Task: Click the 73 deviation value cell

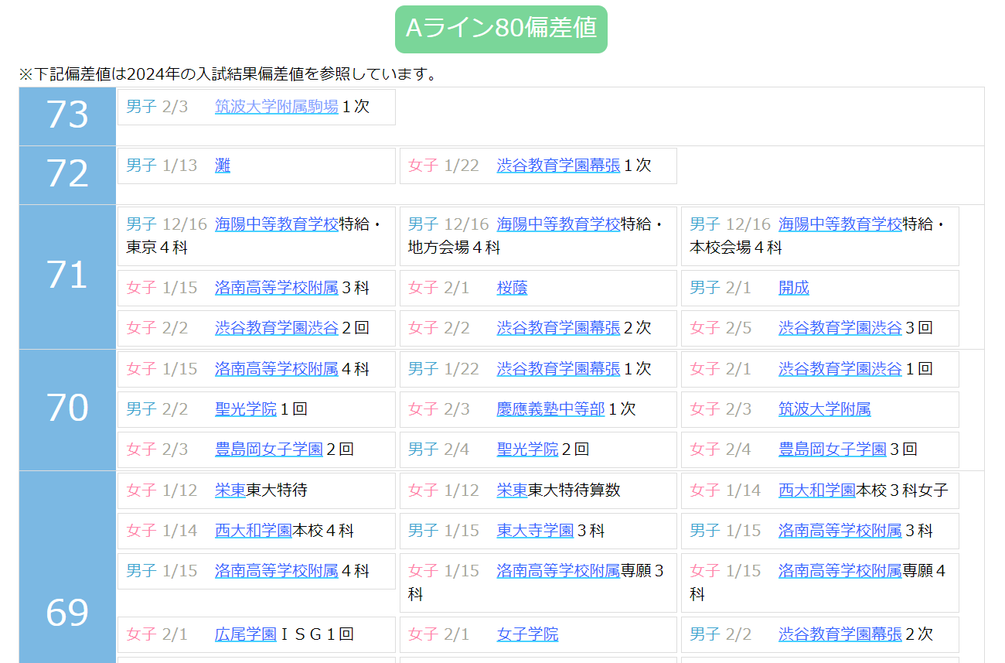Action: tap(67, 116)
